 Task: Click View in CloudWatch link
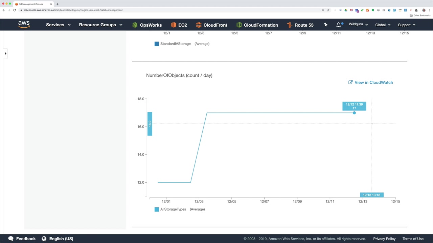point(370,82)
